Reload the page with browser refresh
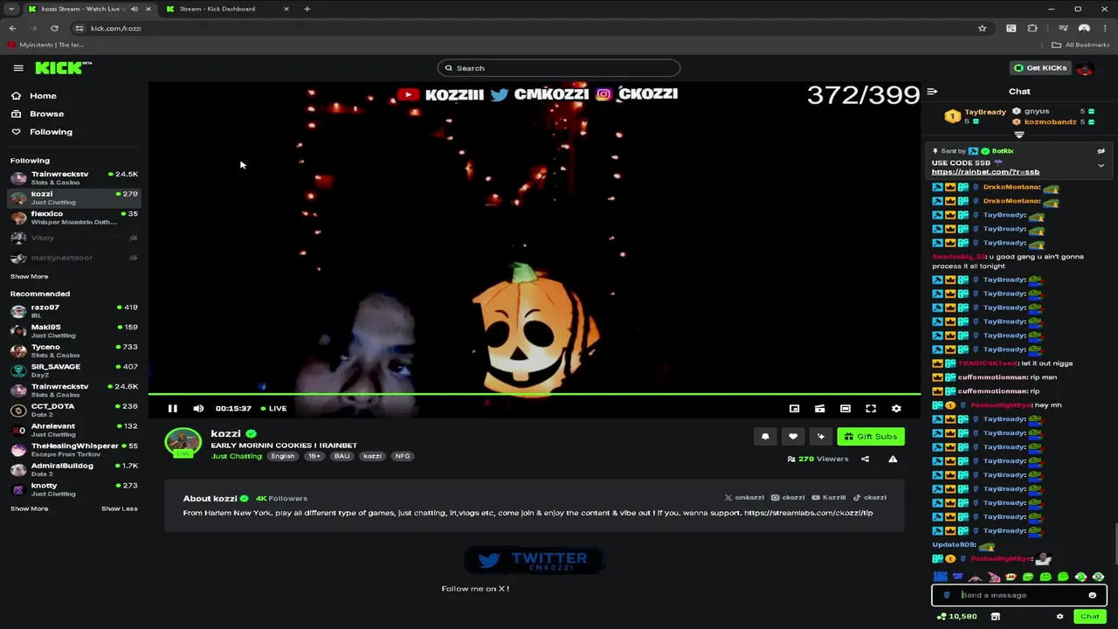This screenshot has height=629, width=1118. click(x=54, y=28)
